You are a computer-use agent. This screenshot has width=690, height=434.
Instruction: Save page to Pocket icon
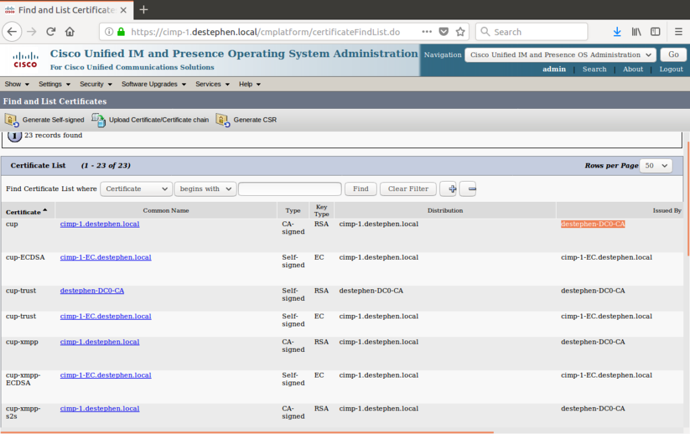click(443, 32)
